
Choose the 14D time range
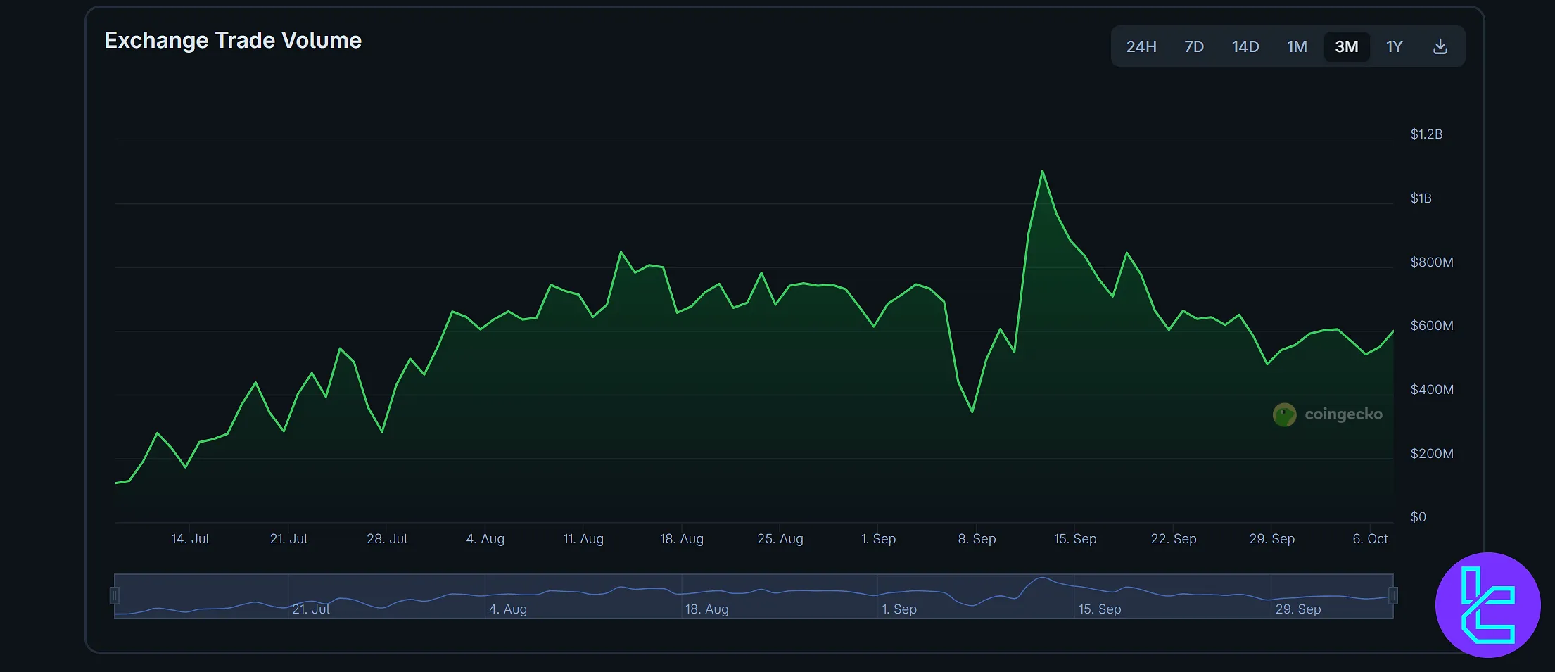click(1245, 46)
